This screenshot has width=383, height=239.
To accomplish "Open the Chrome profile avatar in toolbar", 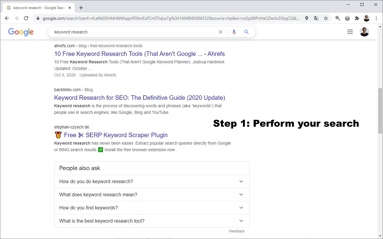I will pos(367,18).
